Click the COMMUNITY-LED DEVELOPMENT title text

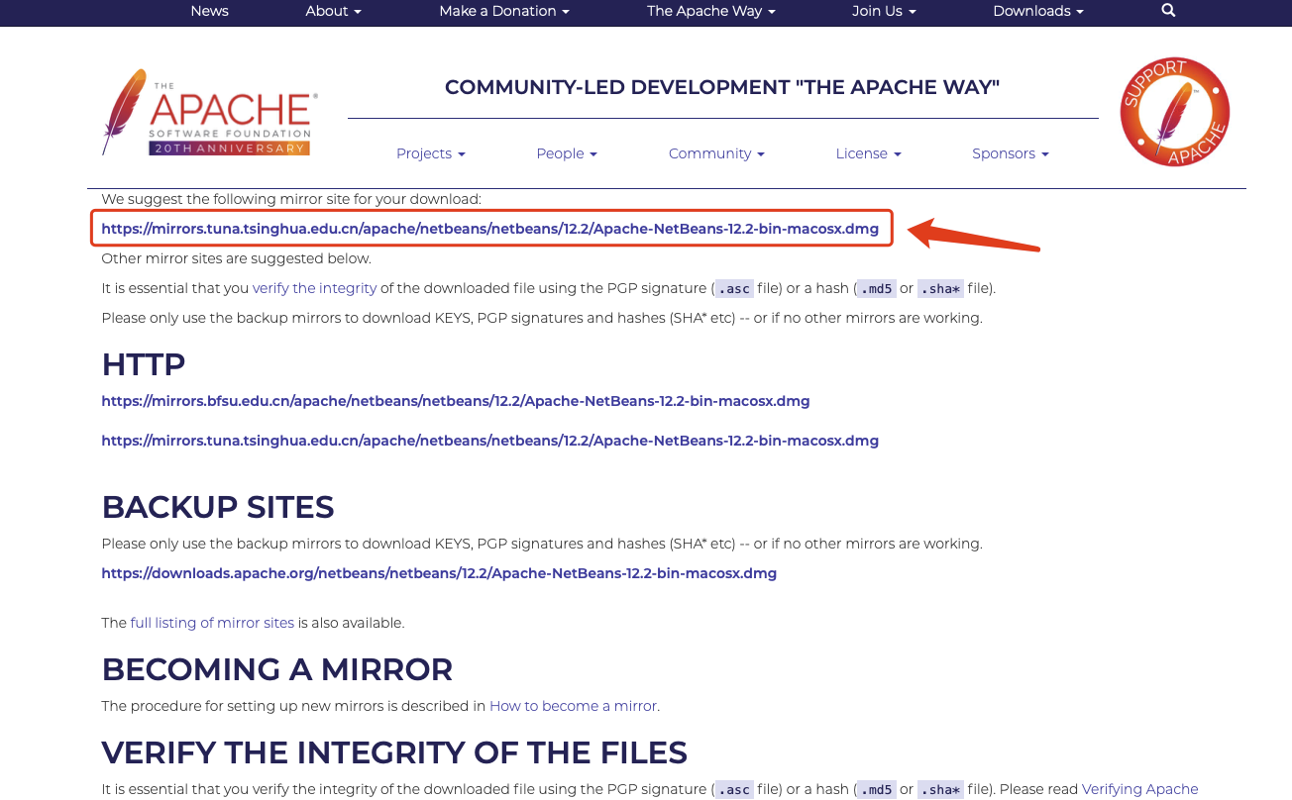click(722, 87)
